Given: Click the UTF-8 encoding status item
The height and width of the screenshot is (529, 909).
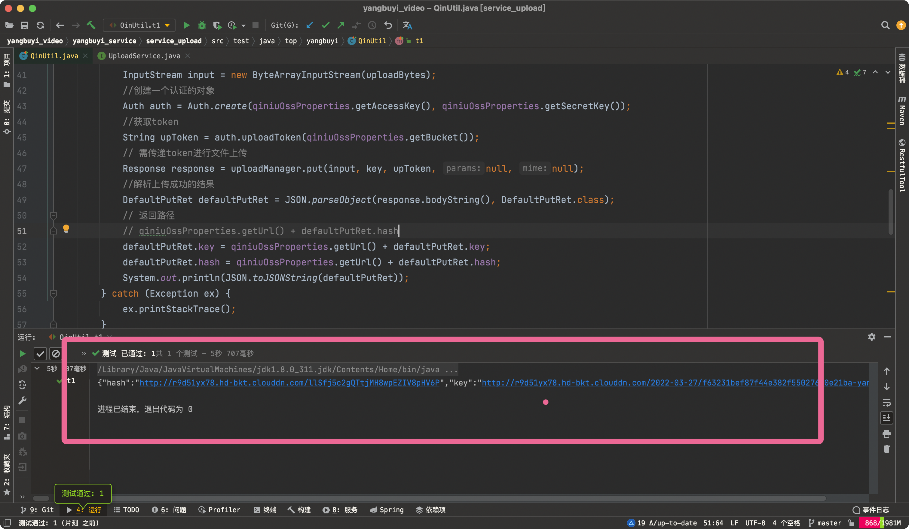Looking at the screenshot, I should pyautogui.click(x=755, y=523).
